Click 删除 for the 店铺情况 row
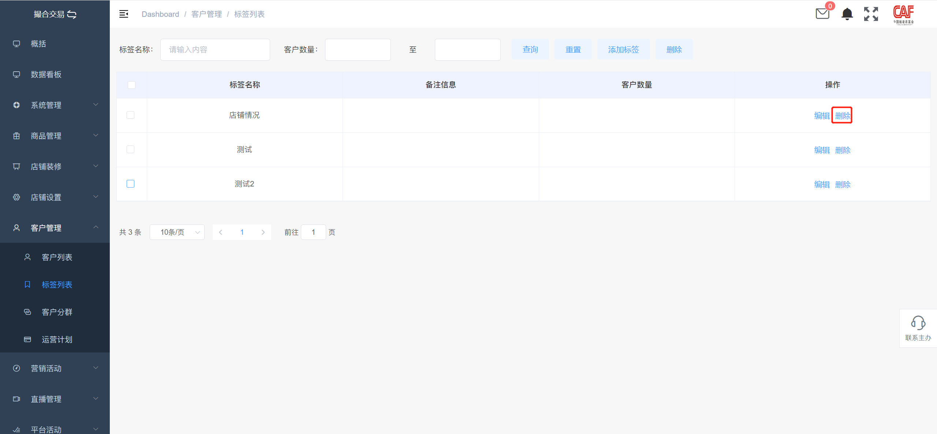The height and width of the screenshot is (434, 937). [843, 116]
